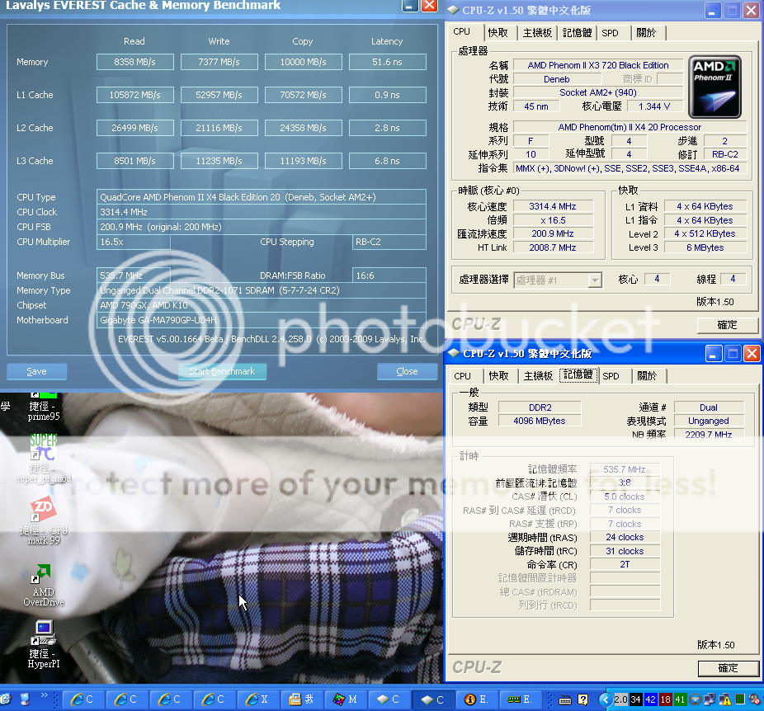
Task: Click 確定 in the lower CPU-Z window
Action: [x=728, y=668]
